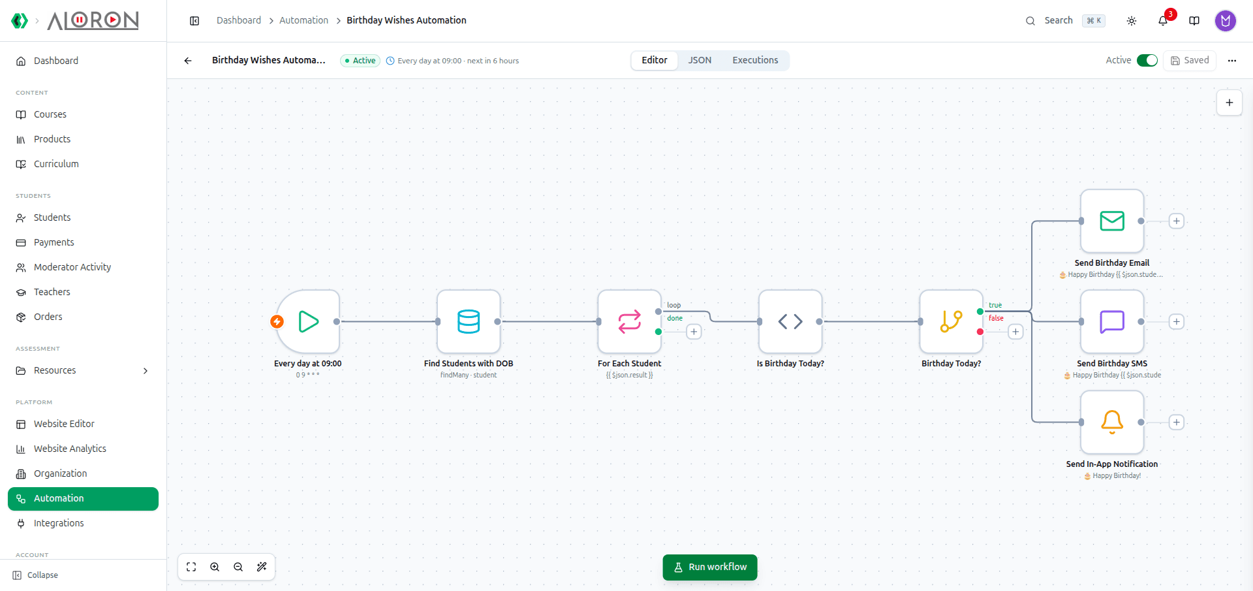Open the Send Birthday SMS node
Image resolution: width=1253 pixels, height=591 pixels.
[1112, 321]
